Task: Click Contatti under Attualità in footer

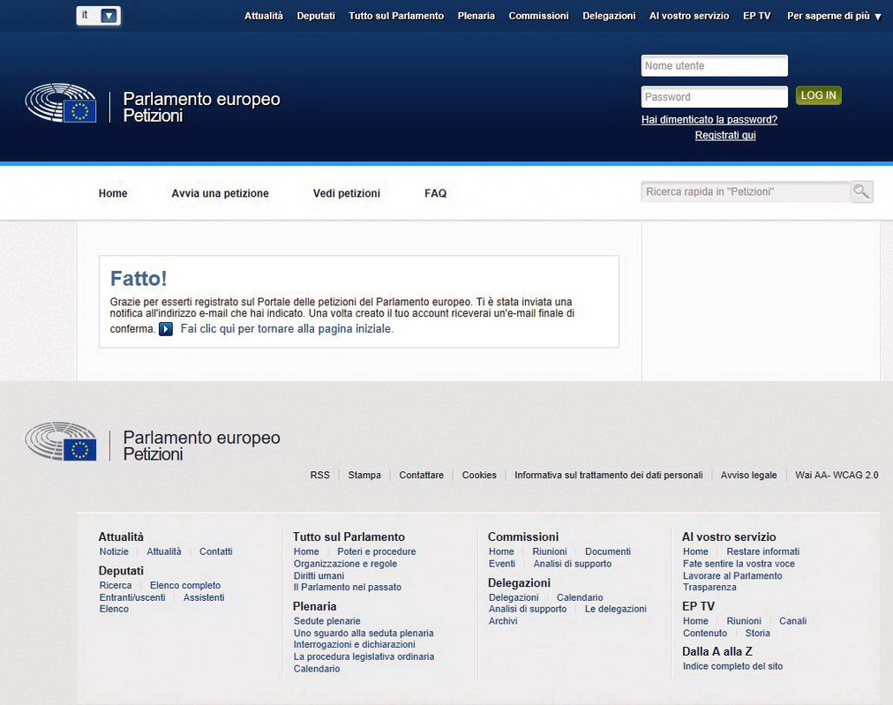Action: click(x=216, y=551)
